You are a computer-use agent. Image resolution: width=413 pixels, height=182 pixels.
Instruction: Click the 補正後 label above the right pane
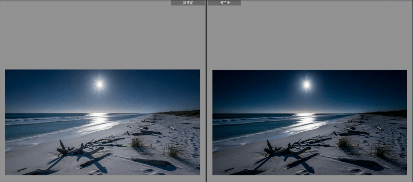tap(224, 3)
